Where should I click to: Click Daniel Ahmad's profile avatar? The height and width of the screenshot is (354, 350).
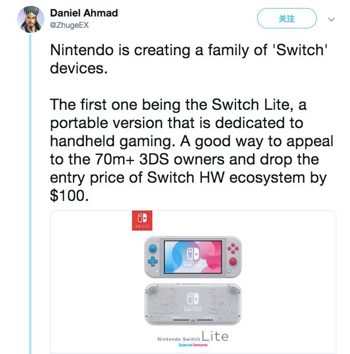pos(31,20)
